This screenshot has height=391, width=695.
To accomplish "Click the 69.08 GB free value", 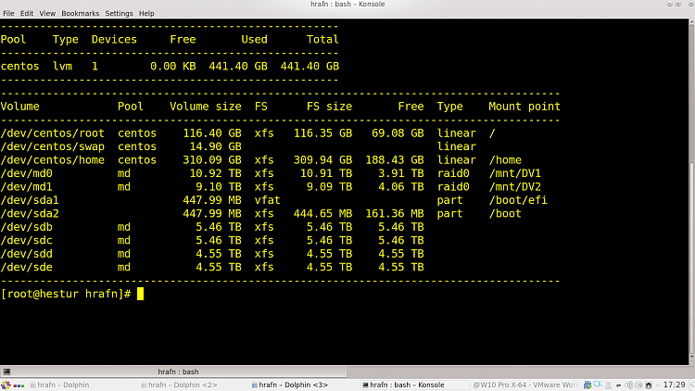I will click(x=398, y=133).
